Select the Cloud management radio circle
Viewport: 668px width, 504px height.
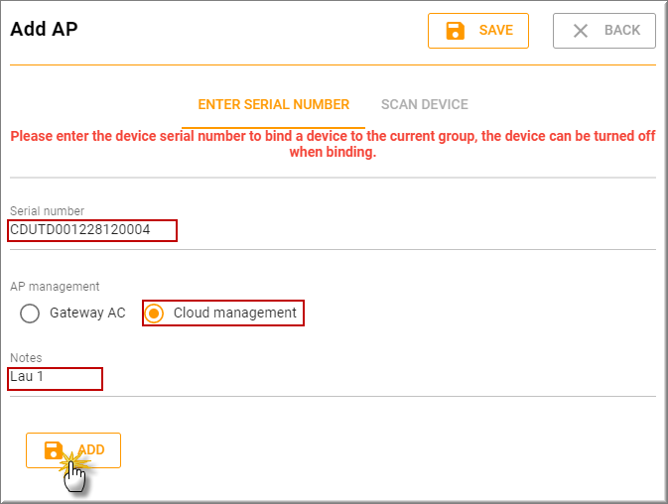coord(155,314)
